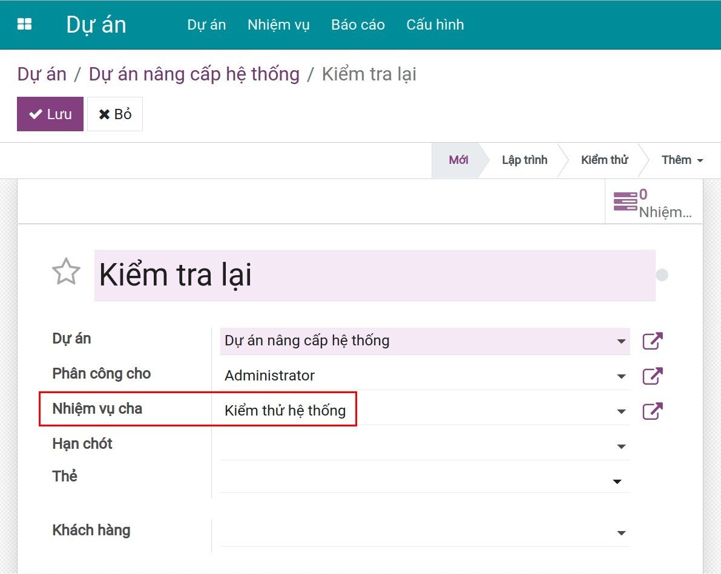This screenshot has width=721, height=574.
Task: Open the Phân công cho assignee dropdown
Action: 621,377
